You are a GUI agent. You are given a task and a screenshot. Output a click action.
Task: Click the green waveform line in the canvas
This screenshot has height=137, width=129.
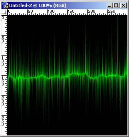[x=67, y=76]
